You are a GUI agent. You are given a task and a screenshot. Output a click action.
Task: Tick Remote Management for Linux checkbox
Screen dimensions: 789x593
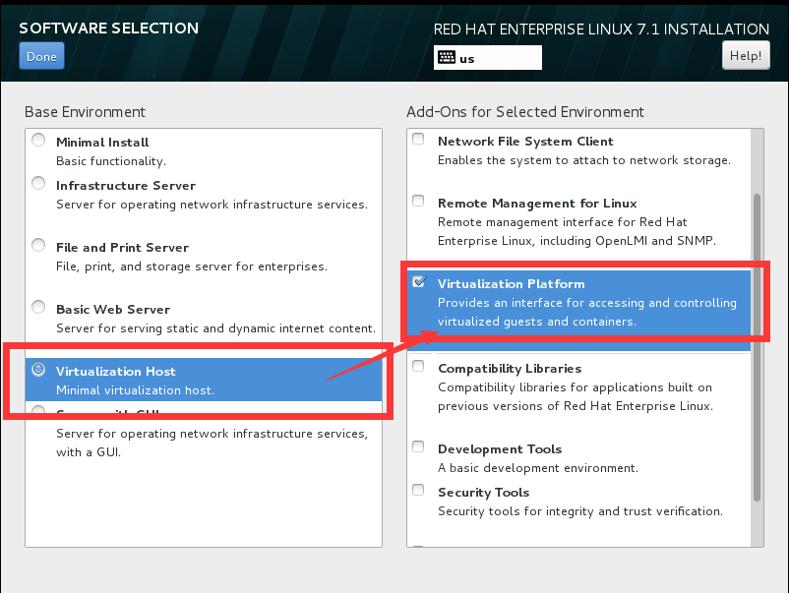click(x=418, y=201)
